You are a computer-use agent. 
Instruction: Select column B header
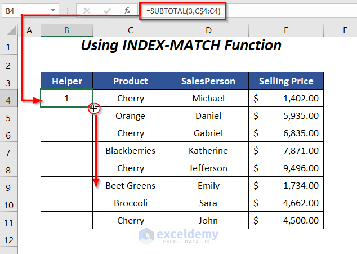[66, 30]
